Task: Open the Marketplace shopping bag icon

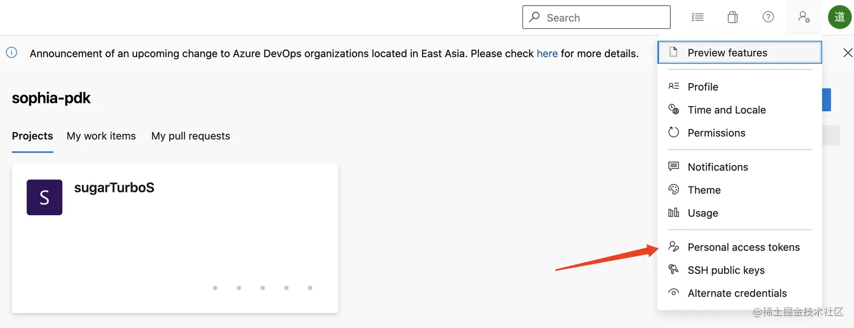Action: tap(733, 18)
